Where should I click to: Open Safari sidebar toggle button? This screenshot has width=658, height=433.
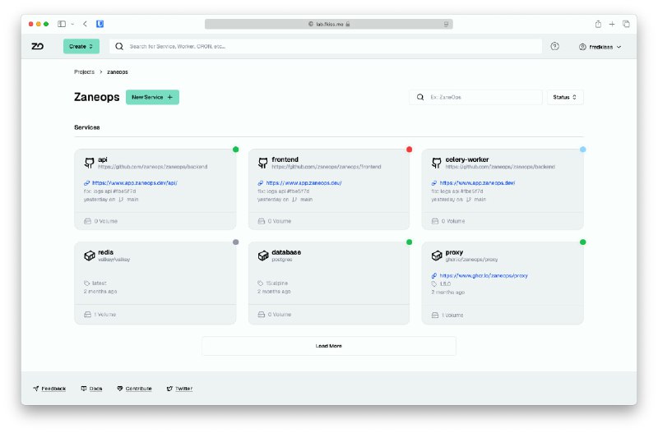[63, 24]
